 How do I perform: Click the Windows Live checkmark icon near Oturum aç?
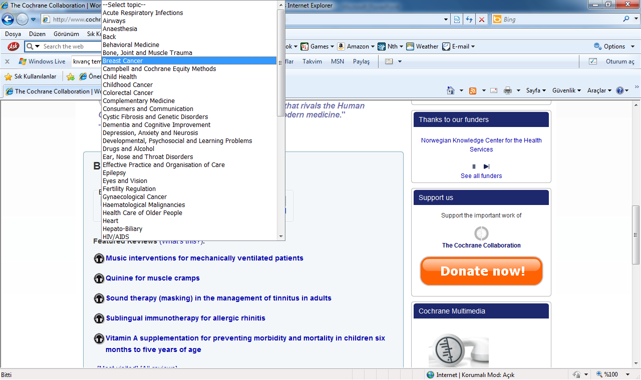(x=593, y=61)
